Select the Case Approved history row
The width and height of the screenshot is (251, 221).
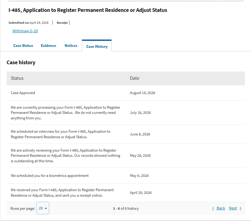pos(126,93)
